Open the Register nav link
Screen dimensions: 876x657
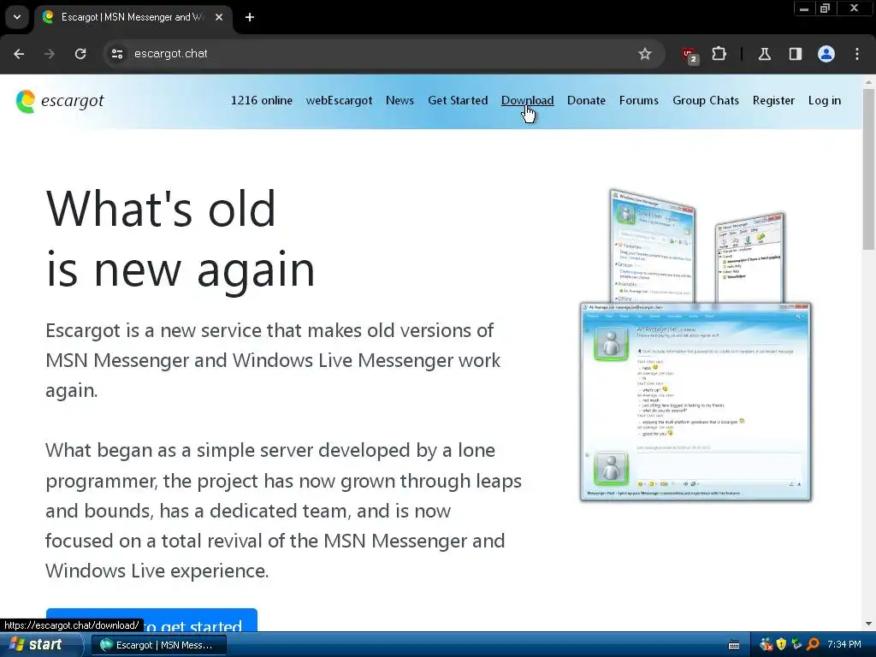(x=773, y=101)
